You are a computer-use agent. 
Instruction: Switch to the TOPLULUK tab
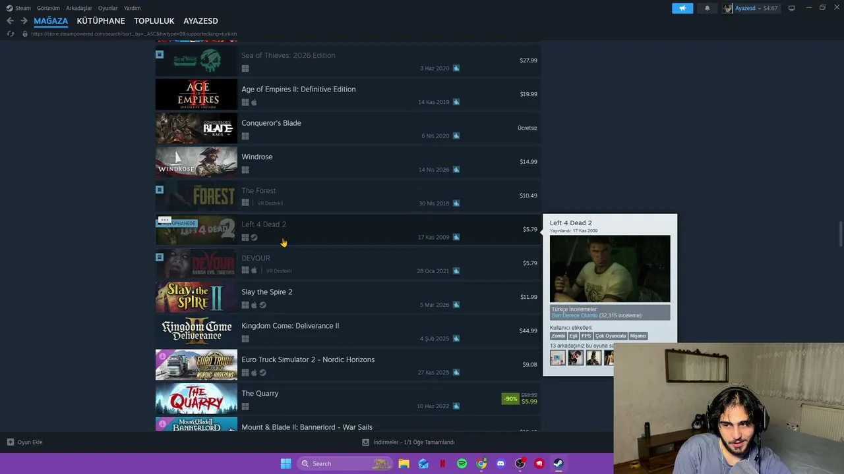[154, 21]
